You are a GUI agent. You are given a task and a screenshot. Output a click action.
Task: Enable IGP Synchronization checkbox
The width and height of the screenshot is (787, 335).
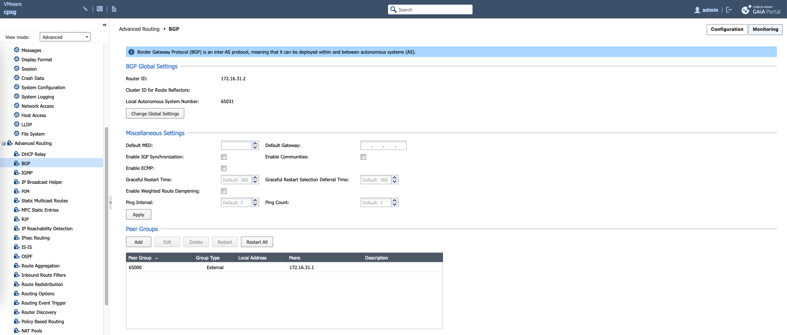pos(224,157)
